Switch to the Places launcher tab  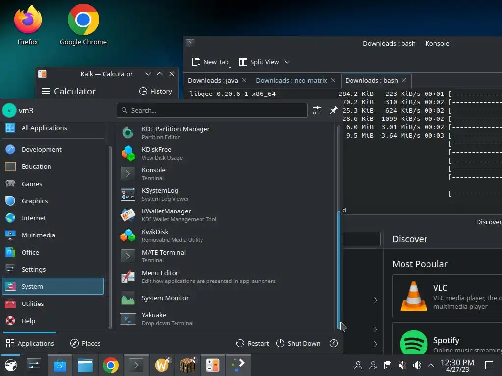point(85,343)
